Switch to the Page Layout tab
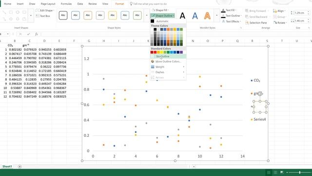312x176 pixels. [48, 4]
